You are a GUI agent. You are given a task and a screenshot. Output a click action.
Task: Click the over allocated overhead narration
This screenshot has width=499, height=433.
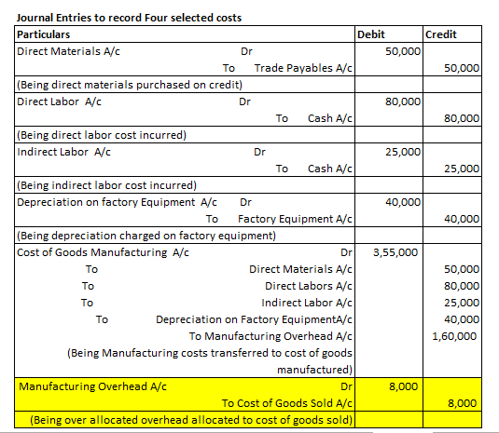click(x=191, y=420)
